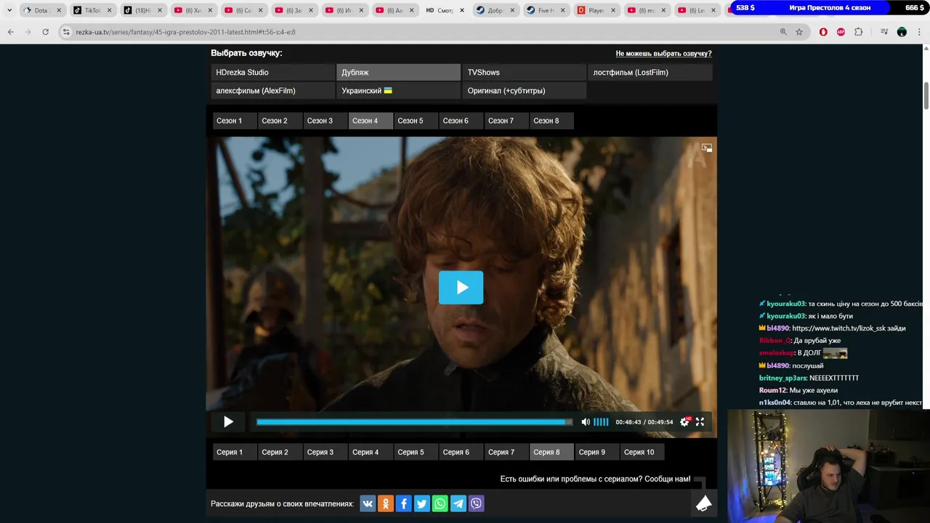
Task: Open the site information icon in the address bar
Action: tap(66, 32)
